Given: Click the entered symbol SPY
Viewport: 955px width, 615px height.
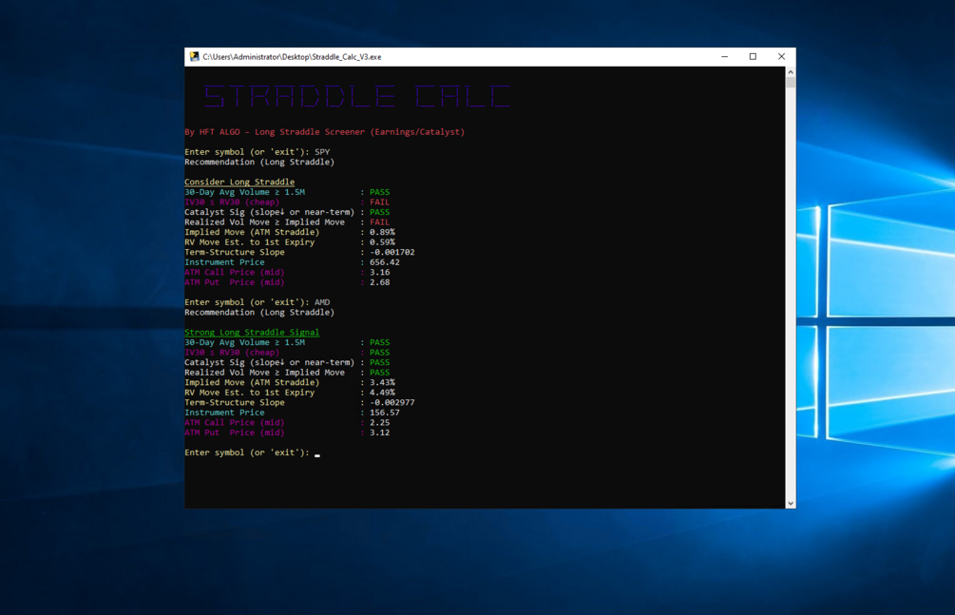Looking at the screenshot, I should coord(322,152).
